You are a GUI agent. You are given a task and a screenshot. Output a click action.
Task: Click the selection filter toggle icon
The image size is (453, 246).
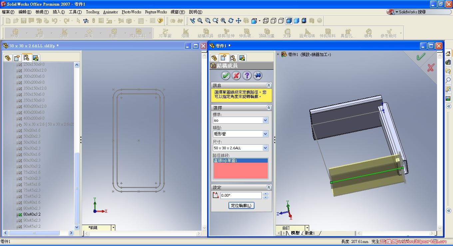pyautogui.click(x=86, y=21)
